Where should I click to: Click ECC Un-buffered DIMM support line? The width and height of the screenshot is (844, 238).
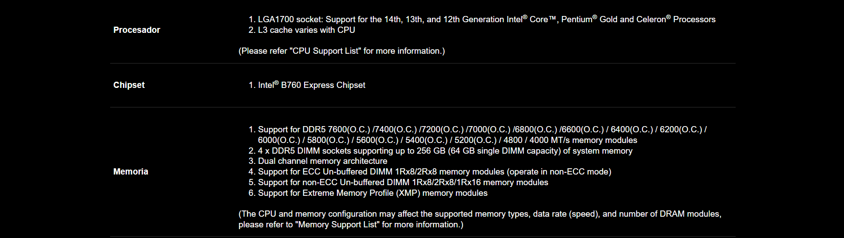(x=435, y=171)
